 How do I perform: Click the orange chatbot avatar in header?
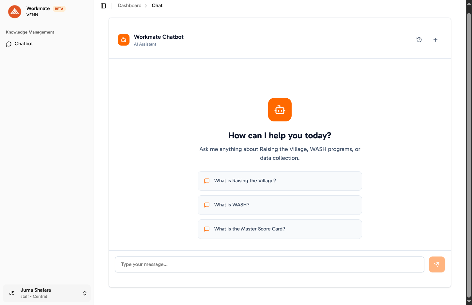click(x=124, y=40)
